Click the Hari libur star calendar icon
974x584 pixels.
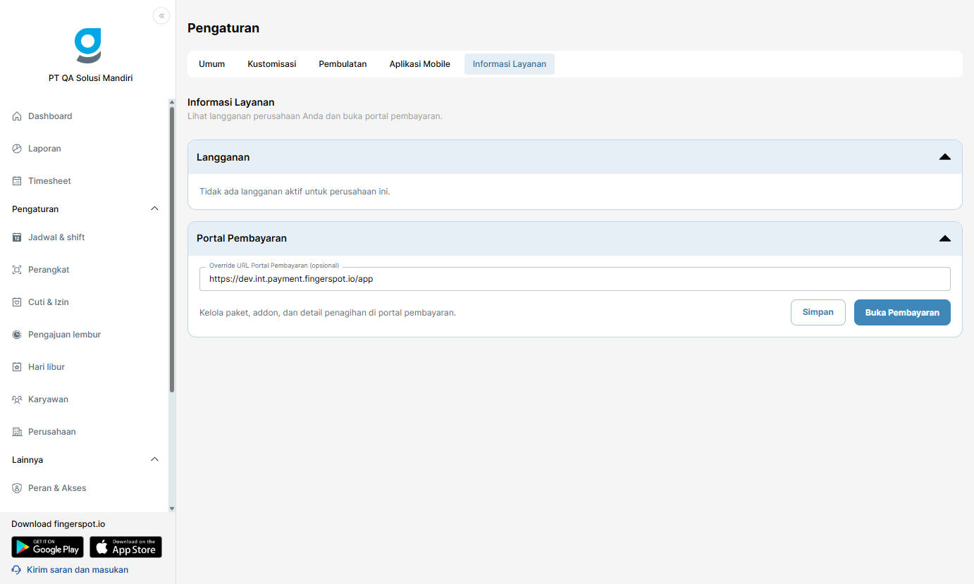[17, 367]
